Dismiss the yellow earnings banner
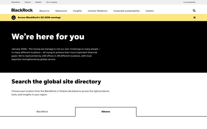The height and width of the screenshot is (129, 207). point(194,17)
